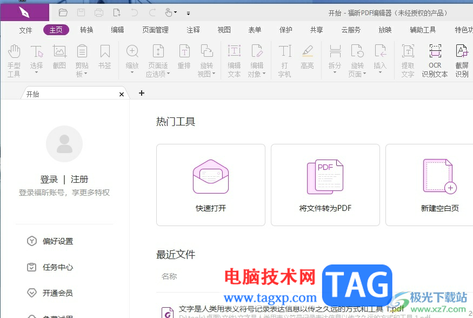Image resolution: width=473 pixels, height=318 pixels.
Task: Click the Rotate View icon (旋转视图)
Action: 206,61
